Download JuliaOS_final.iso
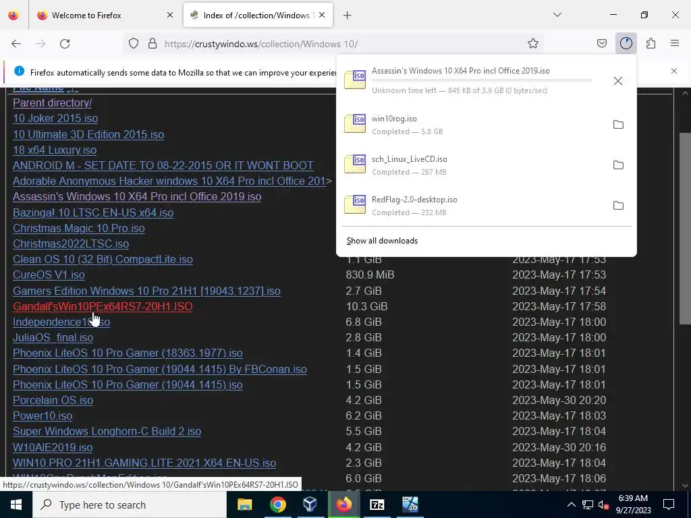The height and width of the screenshot is (518, 691). click(53, 337)
